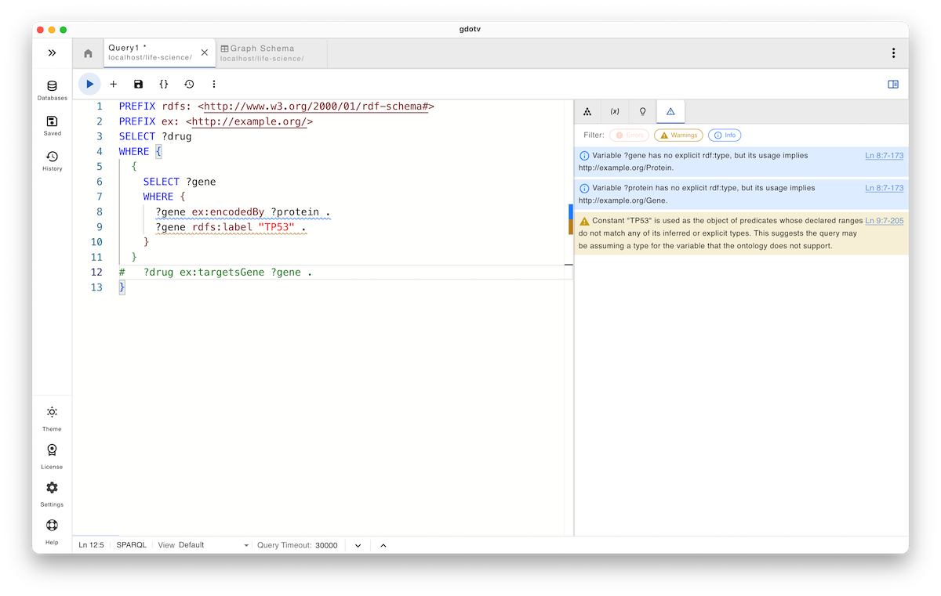Open the lightbulb suggestions tab
Screen dimensions: 941x596
click(642, 111)
